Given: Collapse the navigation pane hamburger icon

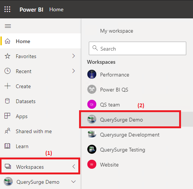Looking at the screenshot, I should click(x=8, y=26).
